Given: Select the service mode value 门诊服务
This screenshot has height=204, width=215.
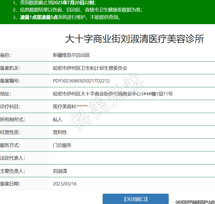Looking at the screenshot, I should coord(62,145).
